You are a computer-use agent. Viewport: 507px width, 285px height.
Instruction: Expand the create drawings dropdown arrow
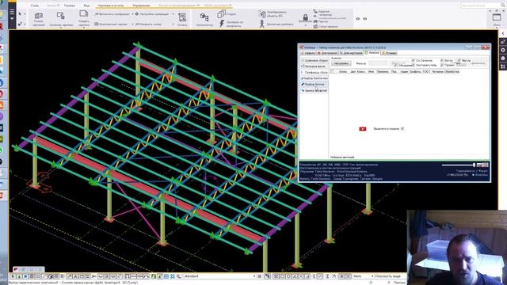(x=84, y=28)
